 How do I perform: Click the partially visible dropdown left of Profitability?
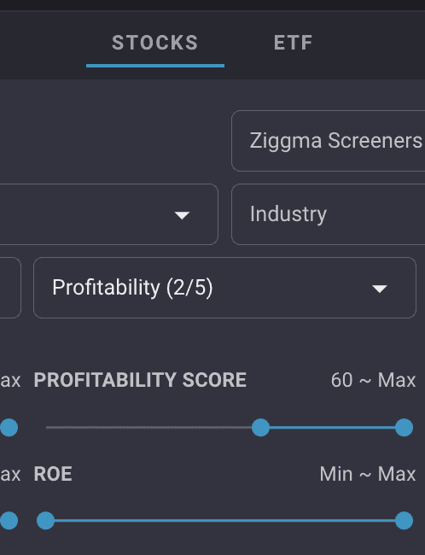pyautogui.click(x=10, y=288)
